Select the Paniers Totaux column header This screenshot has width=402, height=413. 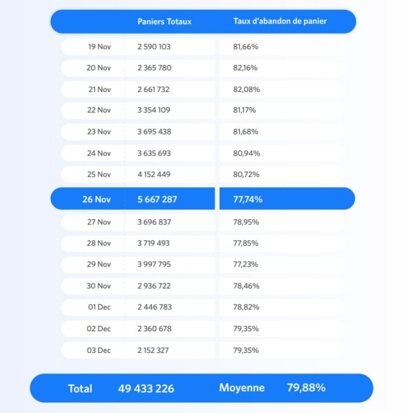(x=164, y=21)
